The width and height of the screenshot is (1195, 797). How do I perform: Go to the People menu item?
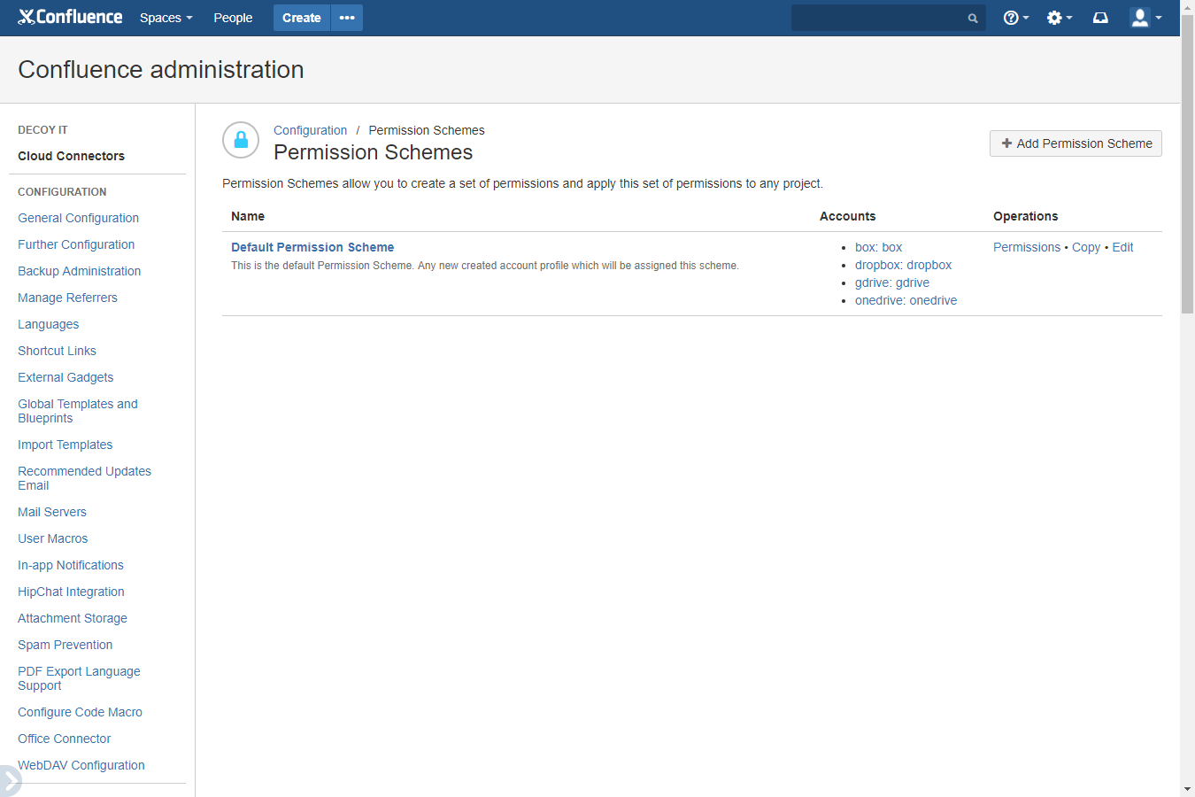click(233, 18)
